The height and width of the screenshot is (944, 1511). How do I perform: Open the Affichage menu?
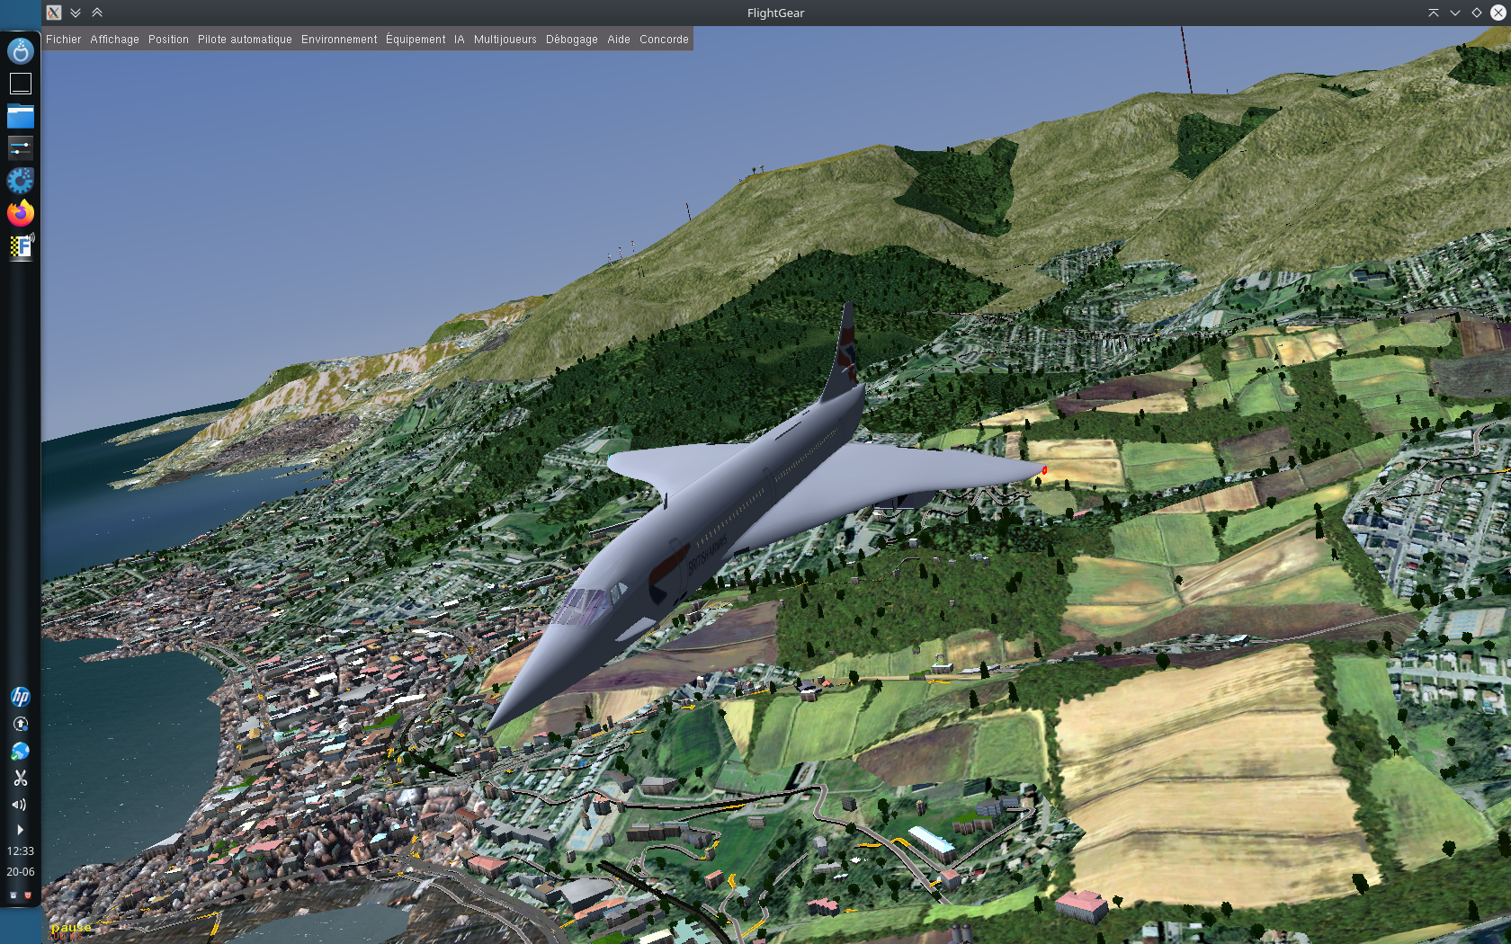[x=114, y=40]
